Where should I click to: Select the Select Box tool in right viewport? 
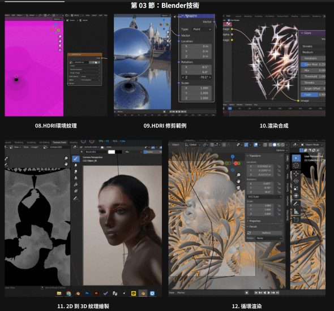pos(296,158)
